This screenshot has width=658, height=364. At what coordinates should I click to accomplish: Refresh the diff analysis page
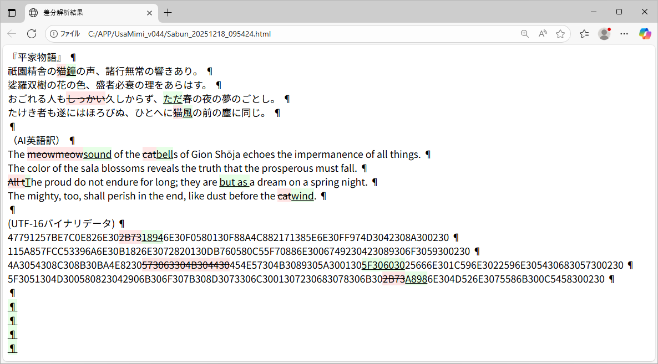pyautogui.click(x=32, y=34)
